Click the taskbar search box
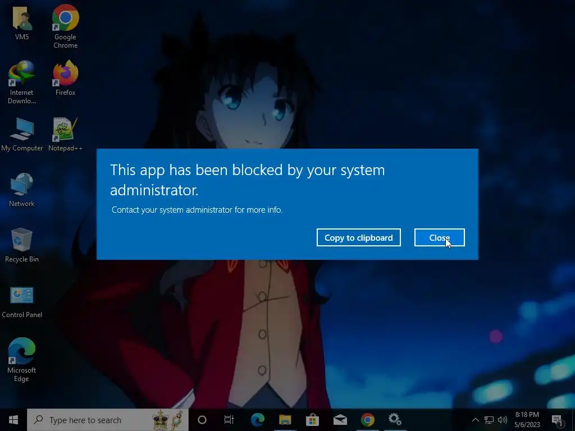 pyautogui.click(x=107, y=420)
